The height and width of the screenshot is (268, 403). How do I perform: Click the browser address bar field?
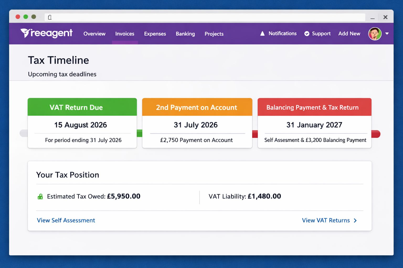pyautogui.click(x=205, y=17)
